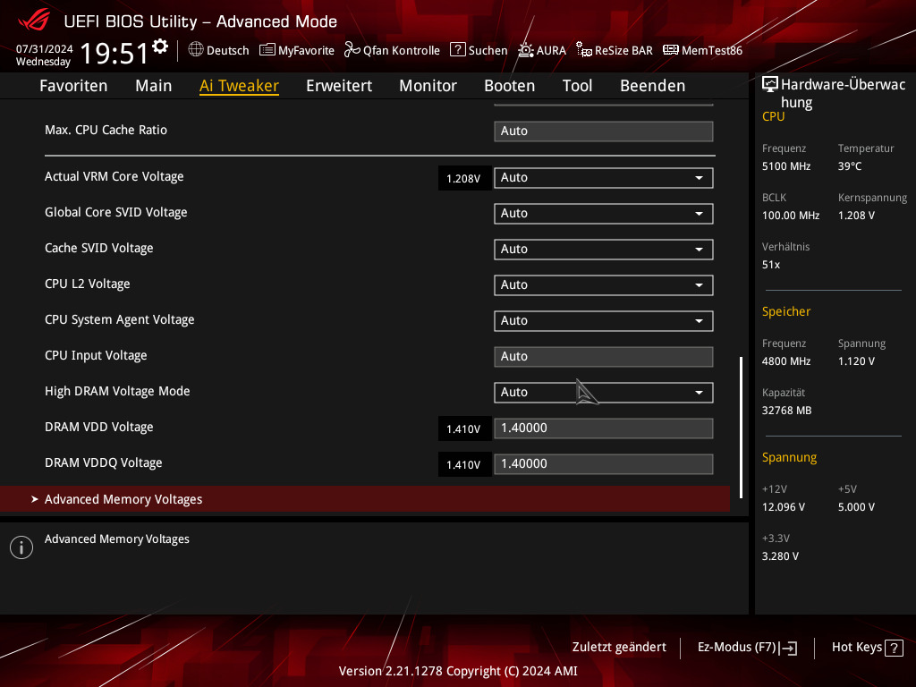Click the settings list scrollbar
This screenshot has width=916, height=687.
point(741,427)
